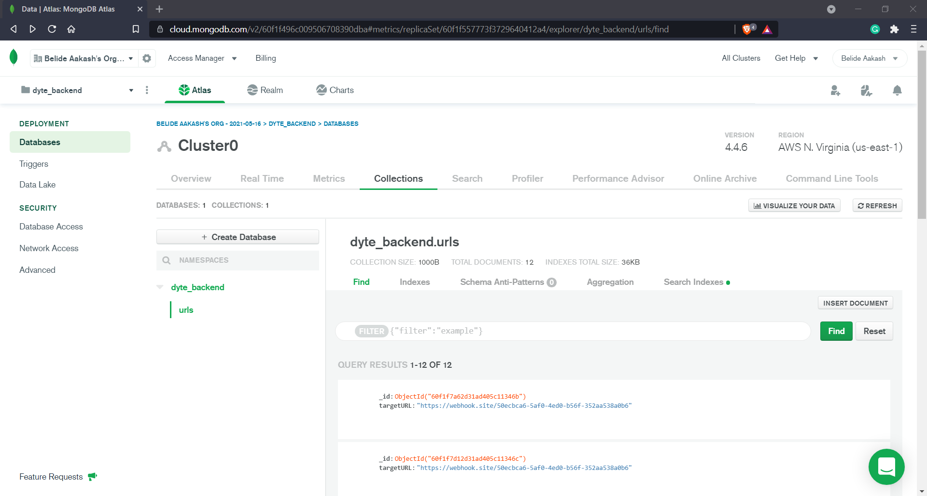Open Belide Aakash user menu
Screen dimensions: 927x496
coord(870,58)
